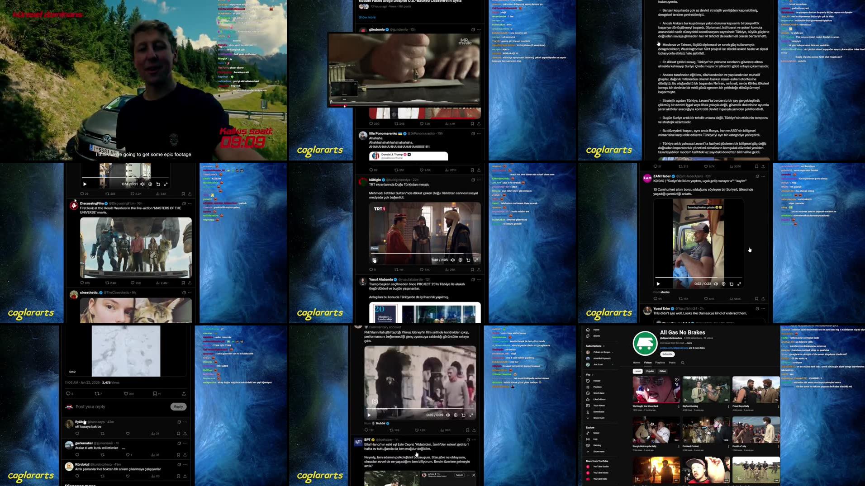The image size is (865, 486).
Task: Open Downloads in the YouTube sidebar
Action: pos(599,412)
